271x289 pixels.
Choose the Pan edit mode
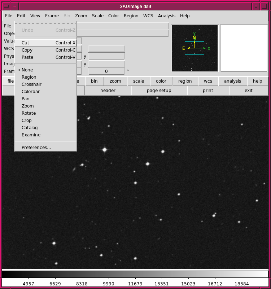tap(26, 99)
